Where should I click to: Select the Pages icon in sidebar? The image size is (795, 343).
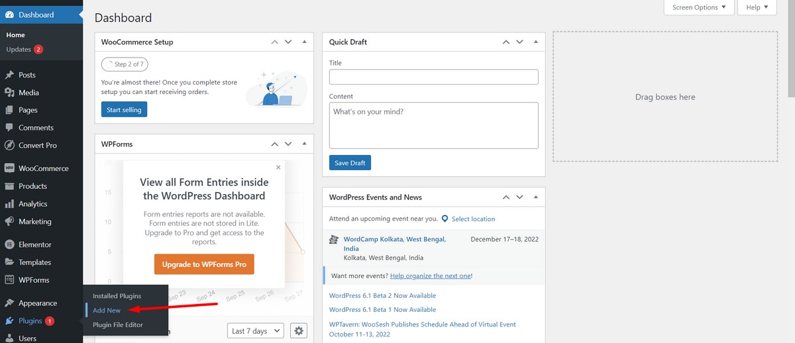coord(9,110)
